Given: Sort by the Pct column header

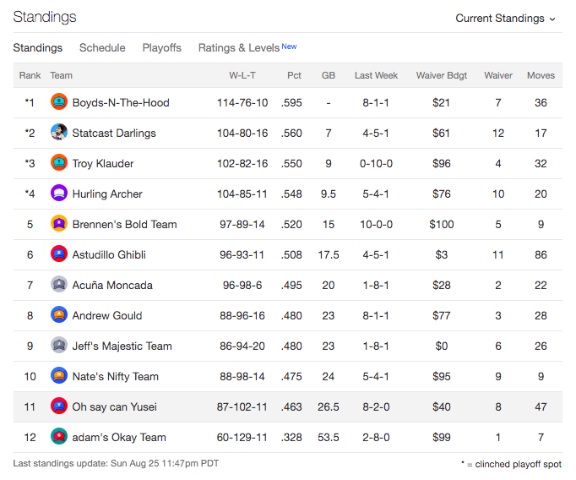Looking at the screenshot, I should (x=294, y=75).
